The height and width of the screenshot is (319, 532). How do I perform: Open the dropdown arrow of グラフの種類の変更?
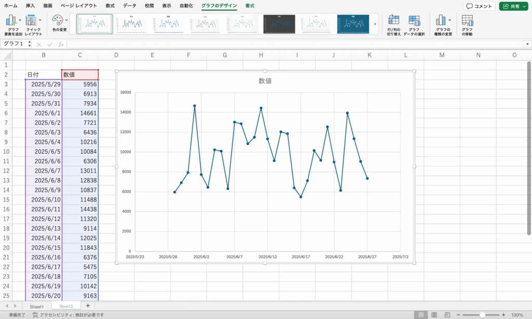click(449, 20)
